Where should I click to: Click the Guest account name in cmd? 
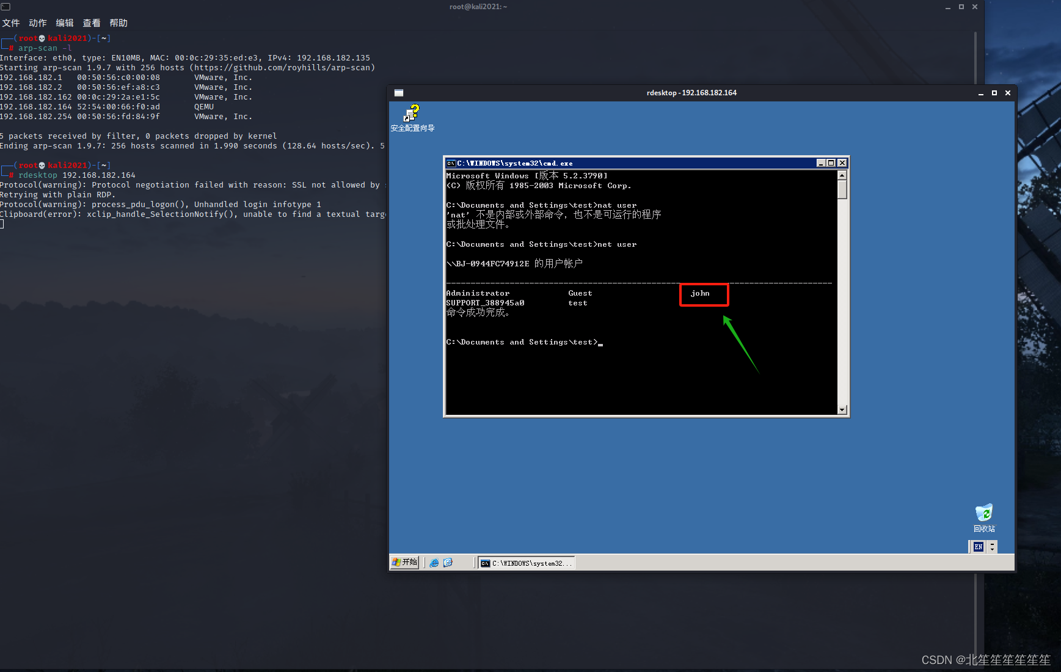(x=580, y=293)
